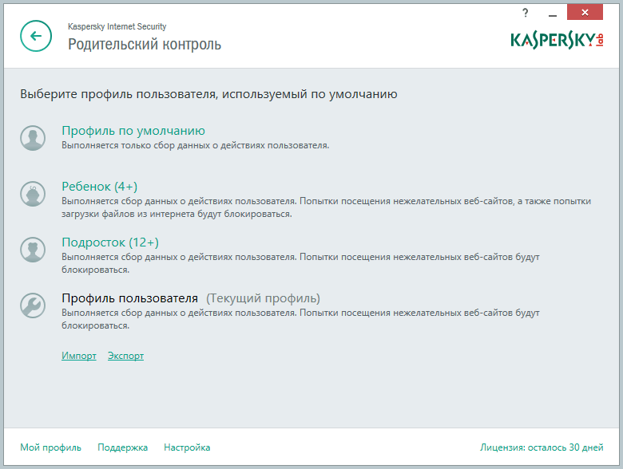Open help with the question mark icon
This screenshot has width=623, height=469.
[526, 13]
